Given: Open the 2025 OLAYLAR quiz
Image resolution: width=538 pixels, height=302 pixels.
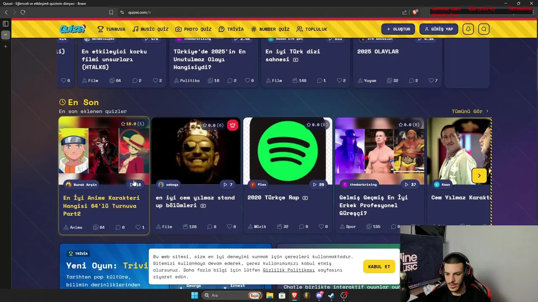Looking at the screenshot, I should click(x=378, y=51).
